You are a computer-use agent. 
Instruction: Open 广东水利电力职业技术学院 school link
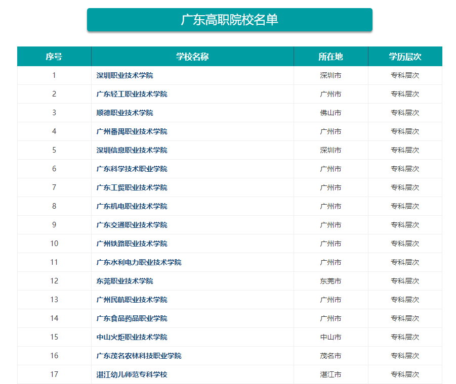139,262
